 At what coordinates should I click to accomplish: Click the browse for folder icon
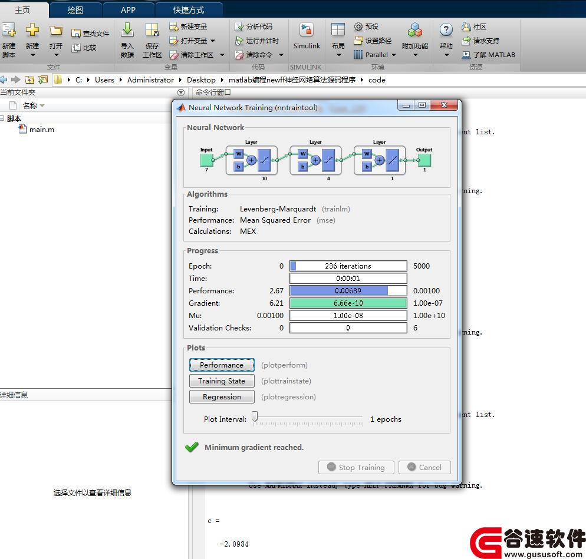coord(44,80)
